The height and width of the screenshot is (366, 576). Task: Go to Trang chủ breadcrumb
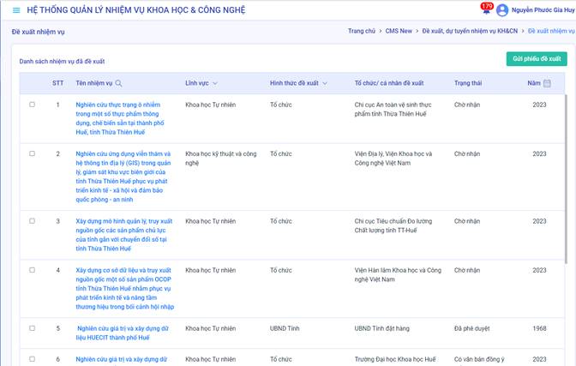362,31
